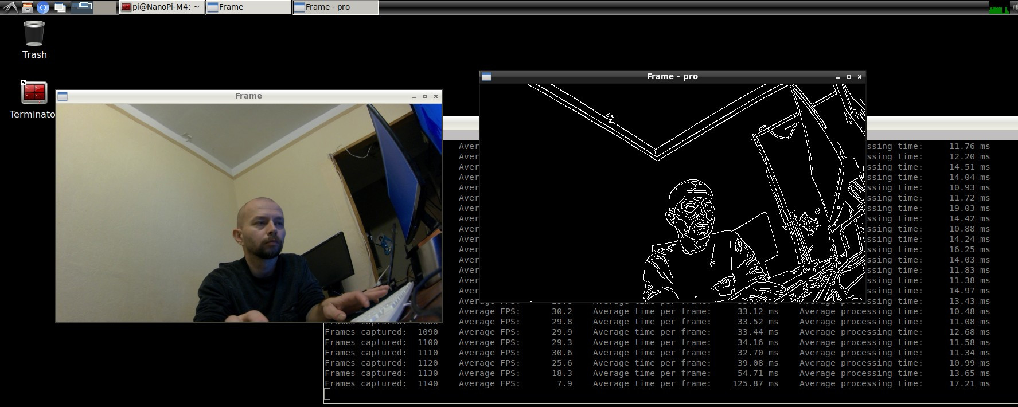Click the show desktop taskbar icon

60,7
